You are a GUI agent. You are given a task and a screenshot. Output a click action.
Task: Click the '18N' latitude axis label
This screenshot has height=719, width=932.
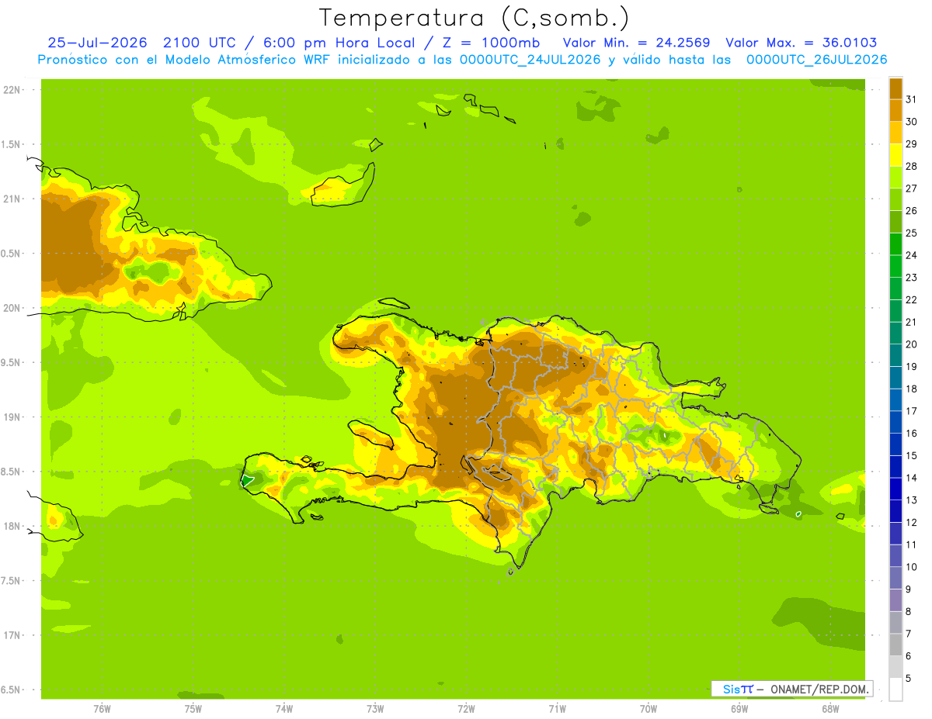click(x=12, y=527)
